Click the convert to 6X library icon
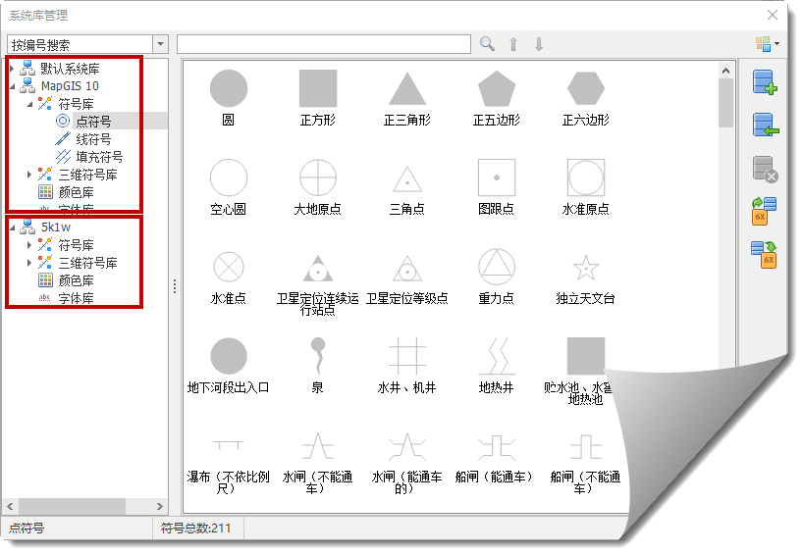803x555 pixels. click(x=764, y=254)
